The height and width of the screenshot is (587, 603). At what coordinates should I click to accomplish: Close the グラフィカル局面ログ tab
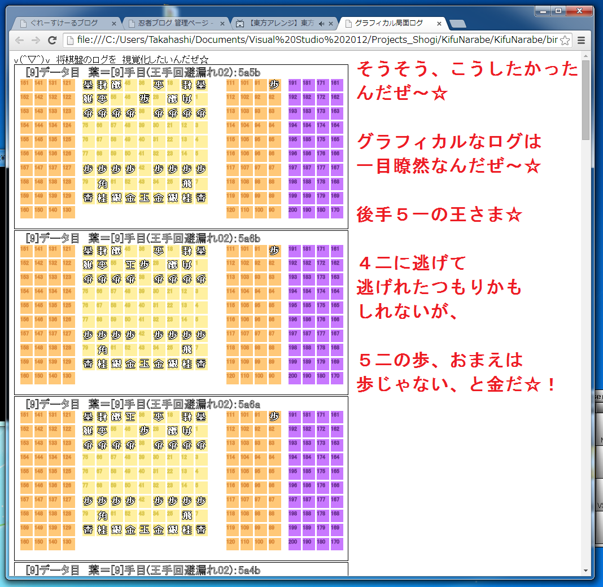(x=439, y=24)
